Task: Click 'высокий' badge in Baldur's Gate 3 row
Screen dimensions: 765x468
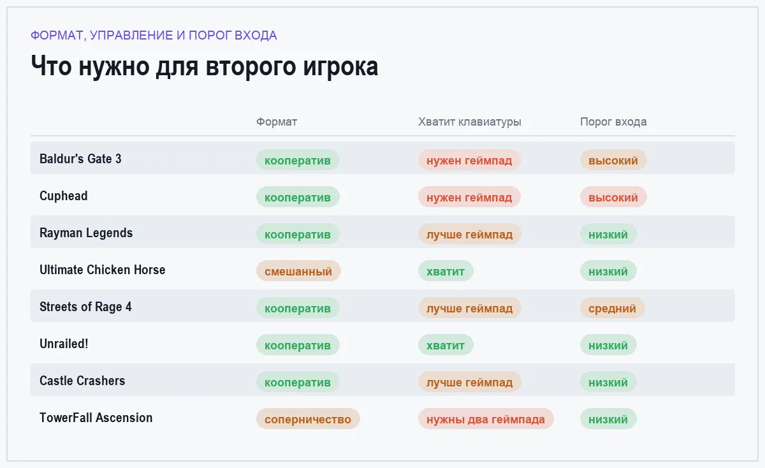Action: point(613,160)
